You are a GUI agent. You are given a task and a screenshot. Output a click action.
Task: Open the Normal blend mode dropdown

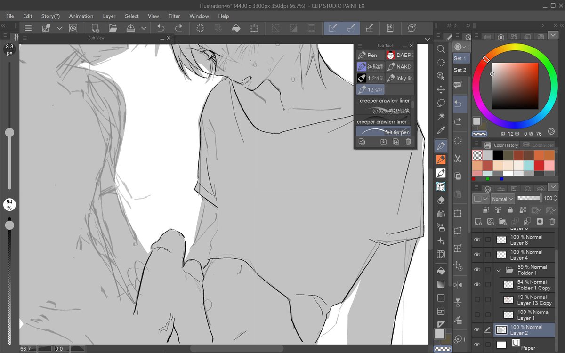tap(502, 198)
